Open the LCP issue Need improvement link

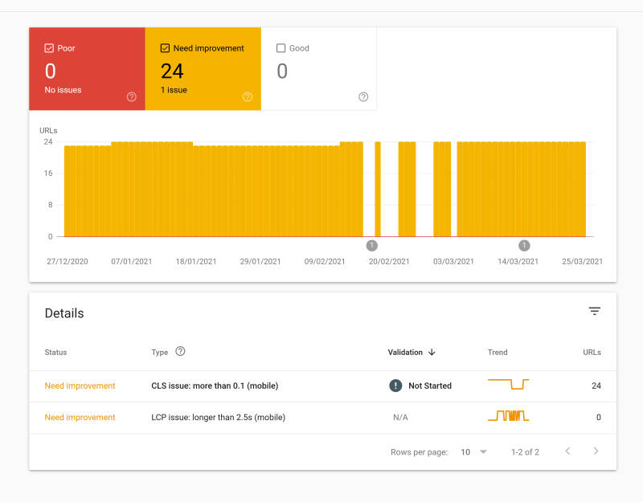[80, 417]
